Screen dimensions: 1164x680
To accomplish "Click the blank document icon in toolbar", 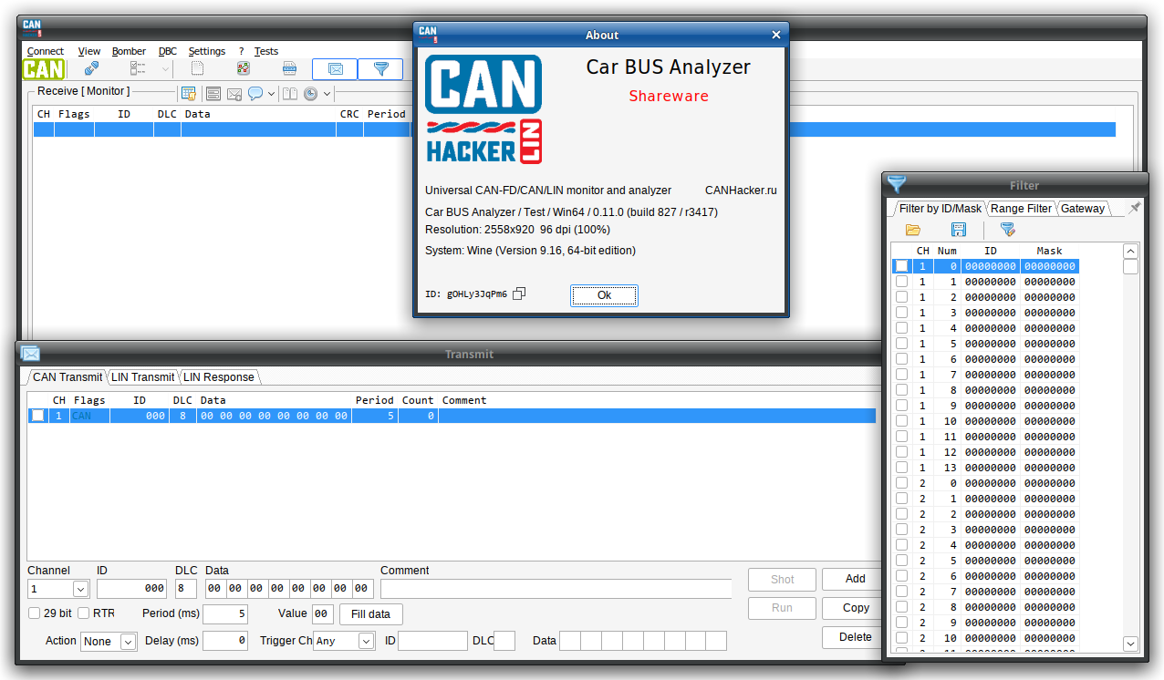I will [x=197, y=68].
